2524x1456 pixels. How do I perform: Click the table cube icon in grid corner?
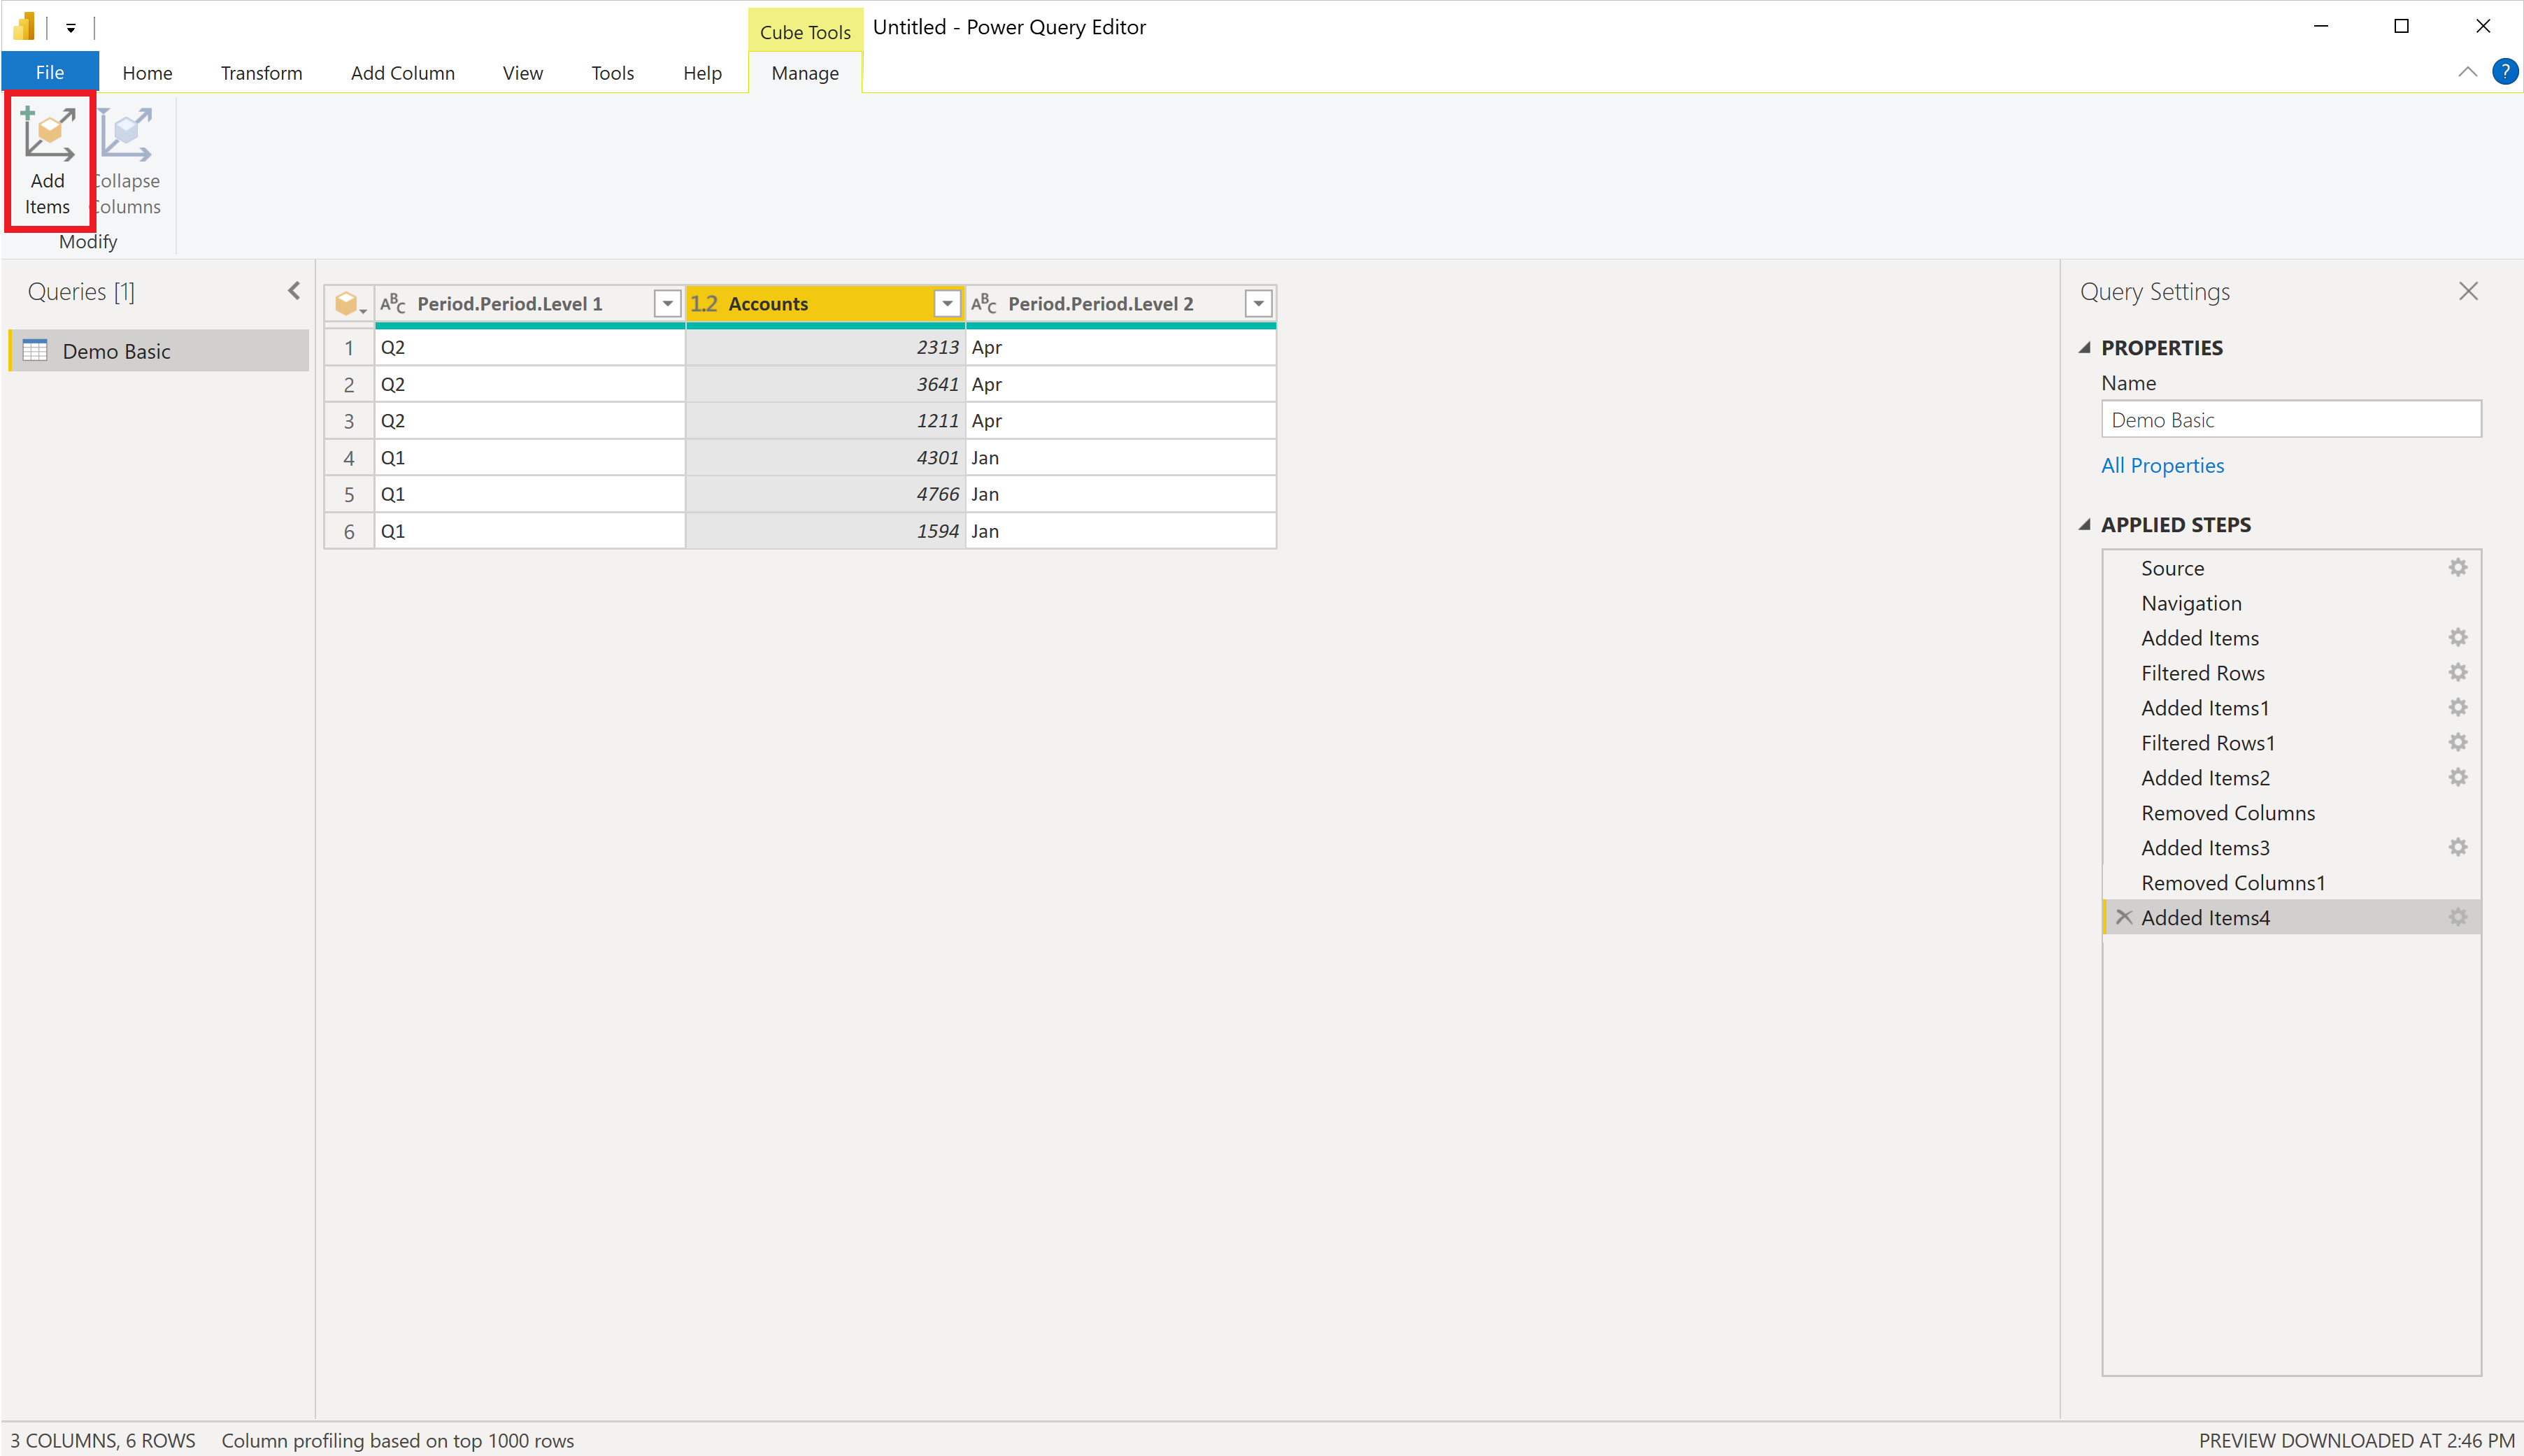347,303
